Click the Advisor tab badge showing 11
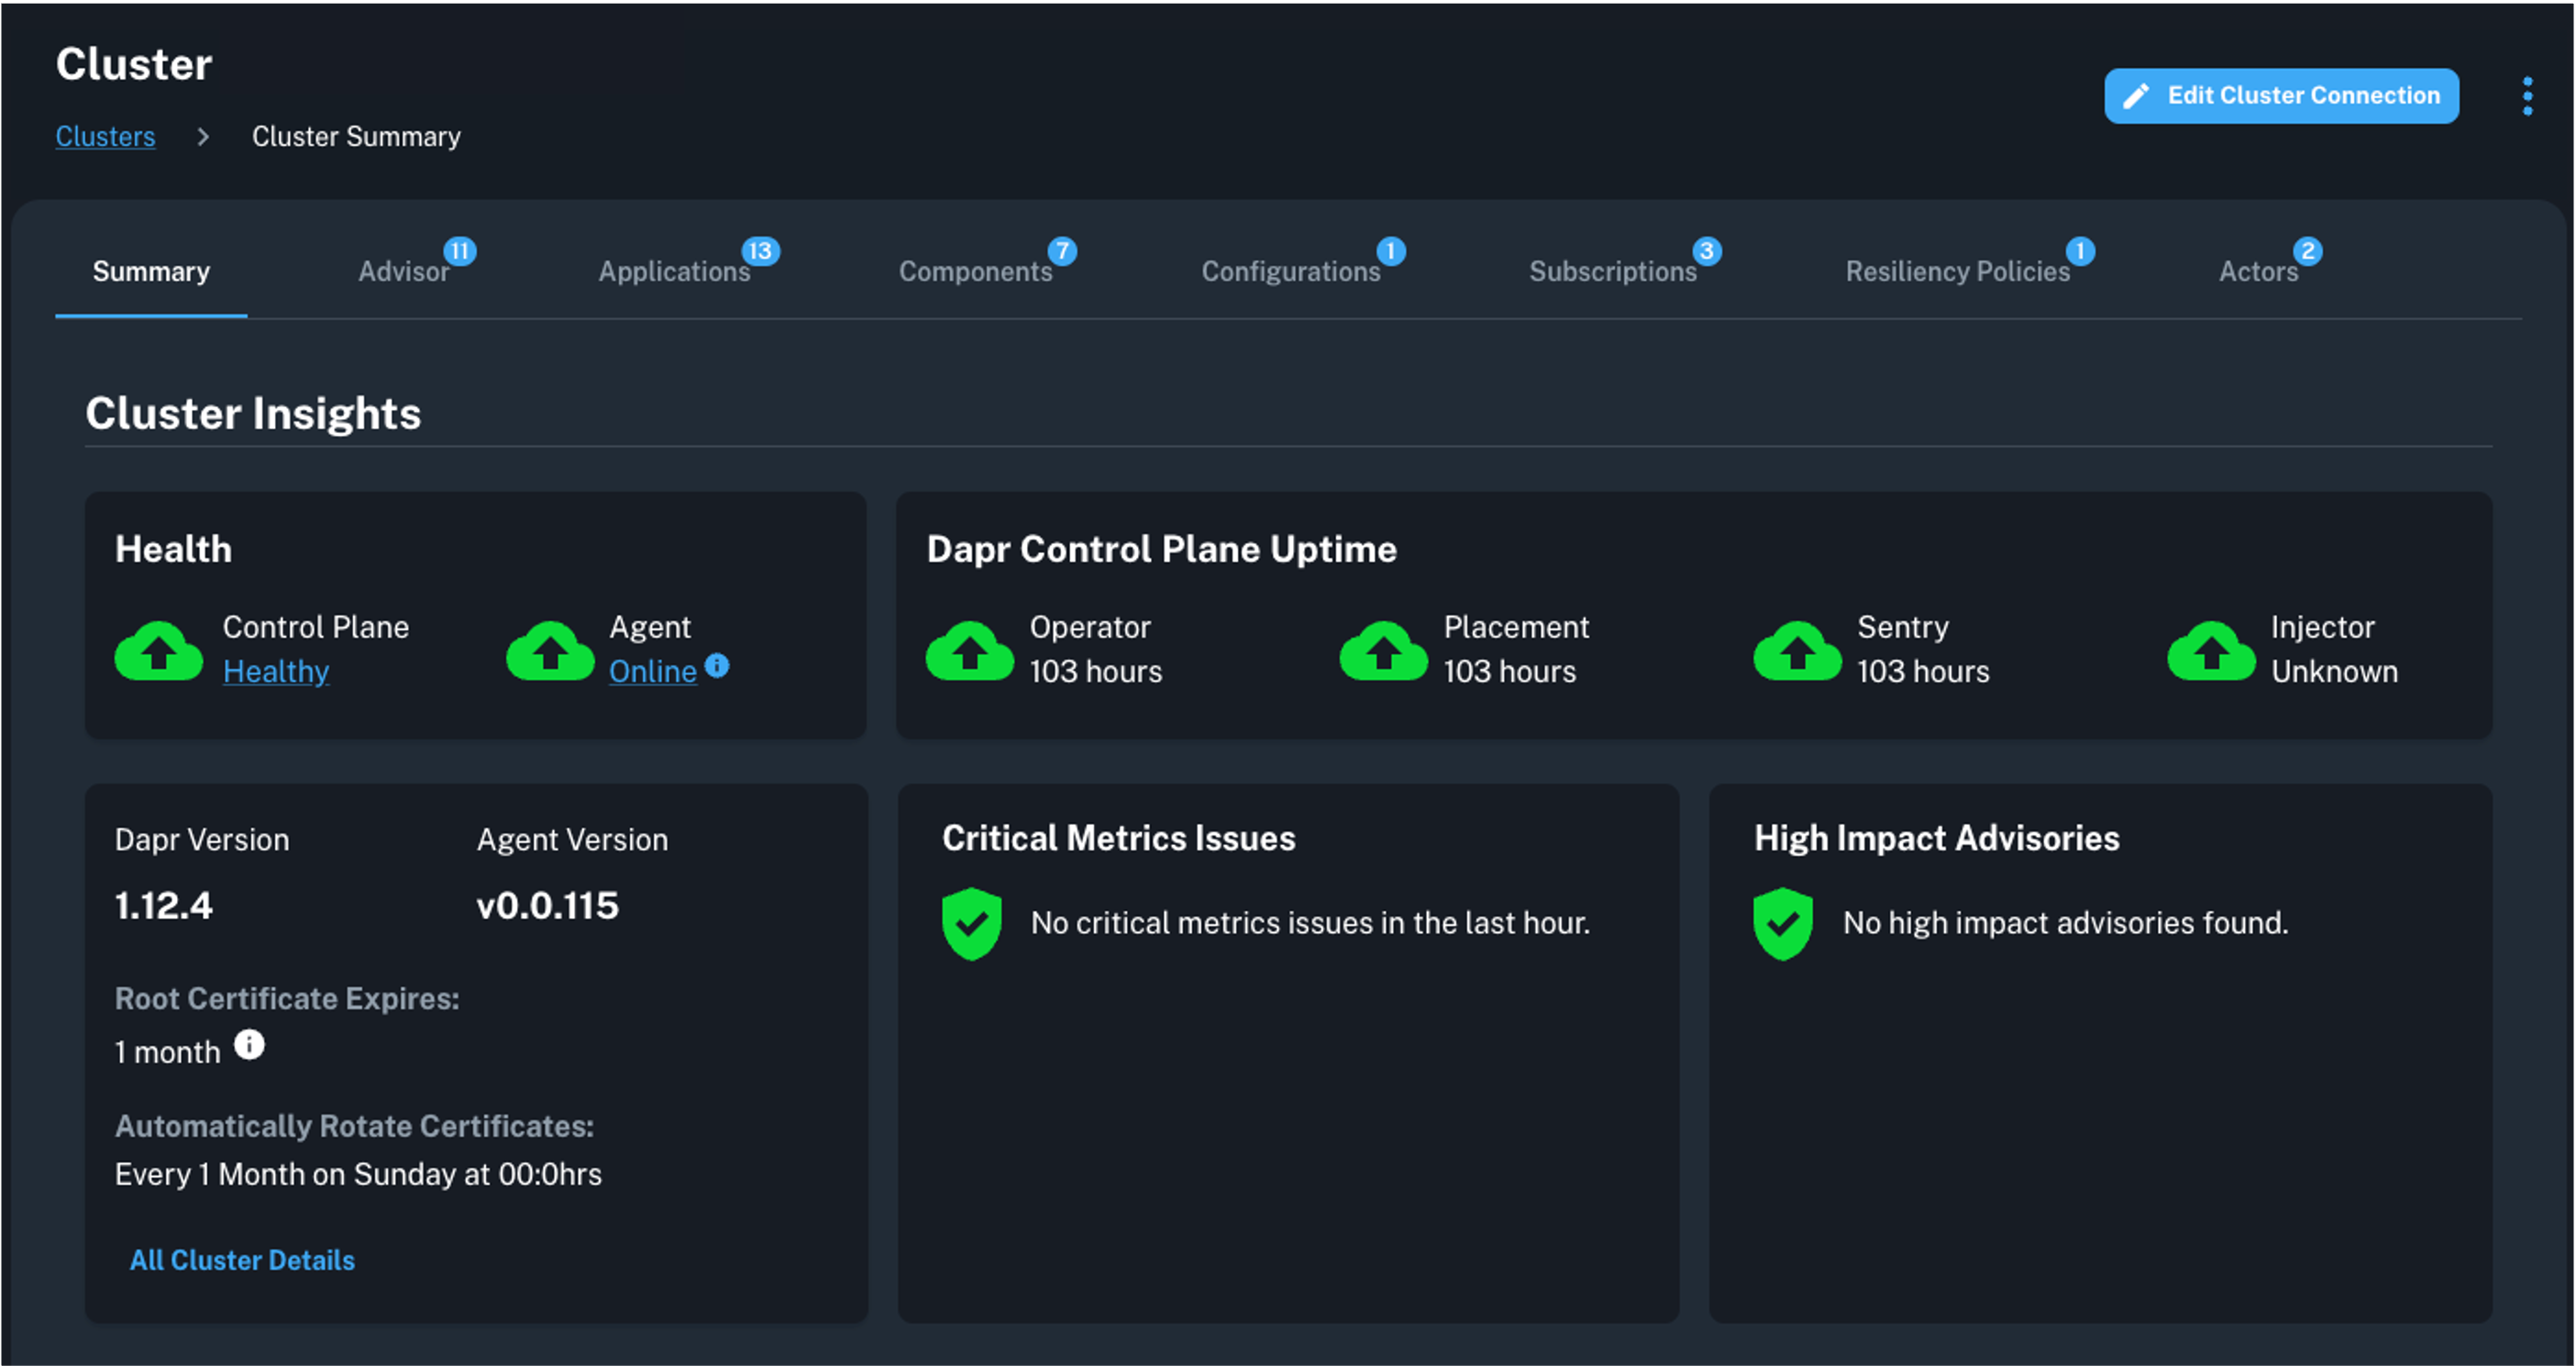The width and height of the screenshot is (2576, 1366). click(x=460, y=251)
